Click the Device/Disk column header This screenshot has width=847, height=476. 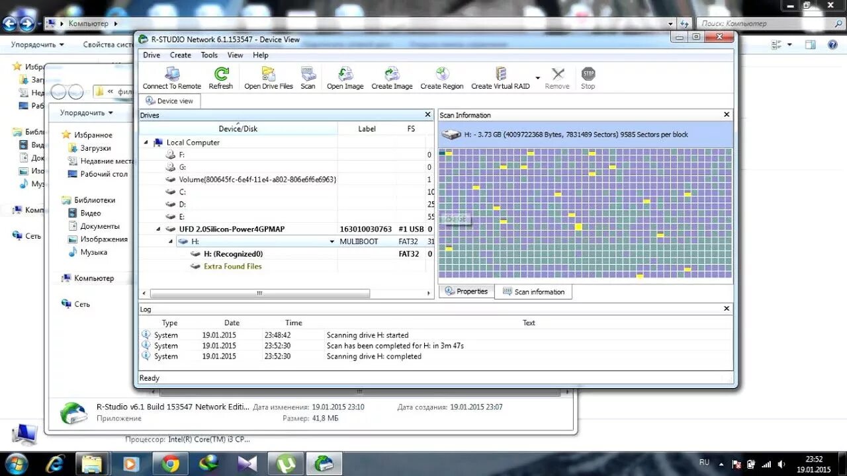click(238, 129)
